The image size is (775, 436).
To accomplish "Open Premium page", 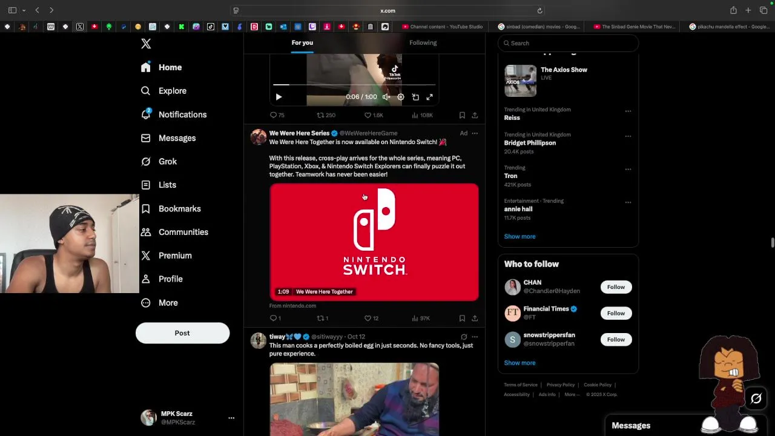I will pos(166,256).
